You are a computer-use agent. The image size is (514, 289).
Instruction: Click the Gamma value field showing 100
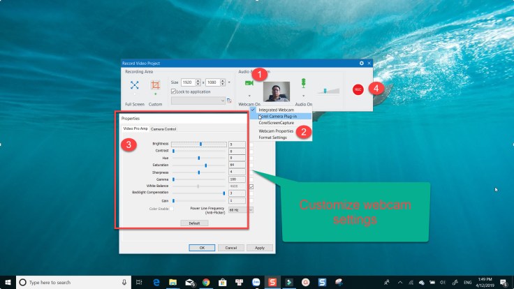click(237, 179)
